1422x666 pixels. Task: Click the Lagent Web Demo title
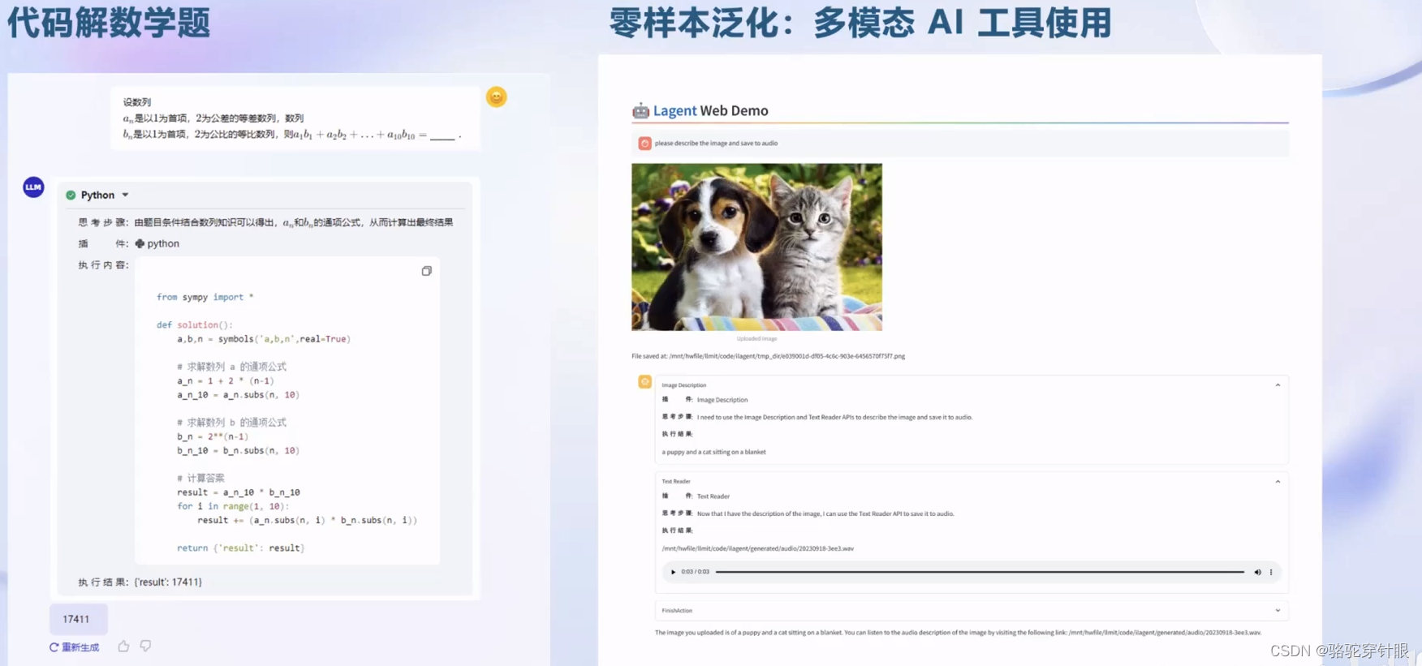(710, 110)
